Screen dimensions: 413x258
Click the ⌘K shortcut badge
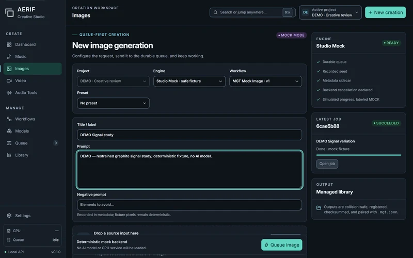click(x=288, y=12)
